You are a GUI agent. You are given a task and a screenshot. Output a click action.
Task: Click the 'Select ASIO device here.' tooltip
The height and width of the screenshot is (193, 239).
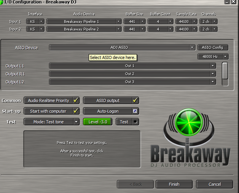click(x=113, y=57)
